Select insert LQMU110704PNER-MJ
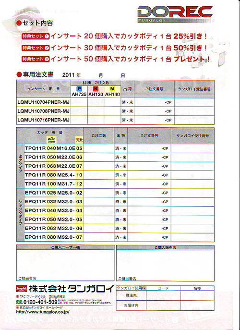The width and height of the screenshot is (240, 330). pyautogui.click(x=44, y=102)
